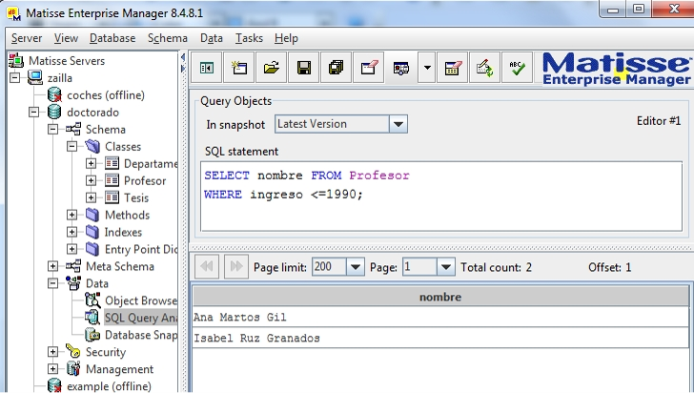
Task: Click the Matisse Servers root icon
Action: coord(16,60)
